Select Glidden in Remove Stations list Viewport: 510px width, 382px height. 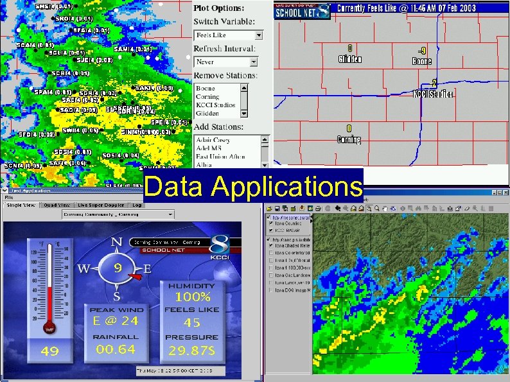[207, 113]
